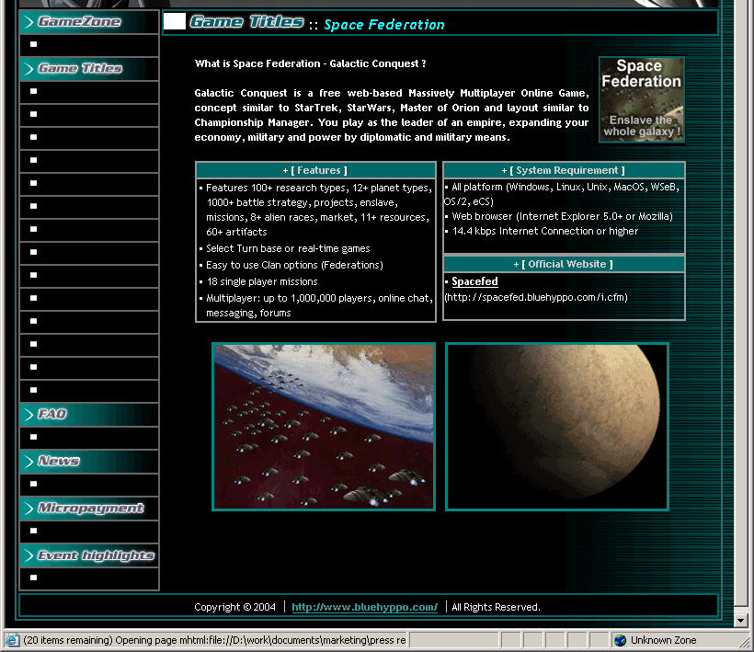Click the white bullet icon under FAQ
This screenshot has height=652, width=754.
(x=34, y=437)
